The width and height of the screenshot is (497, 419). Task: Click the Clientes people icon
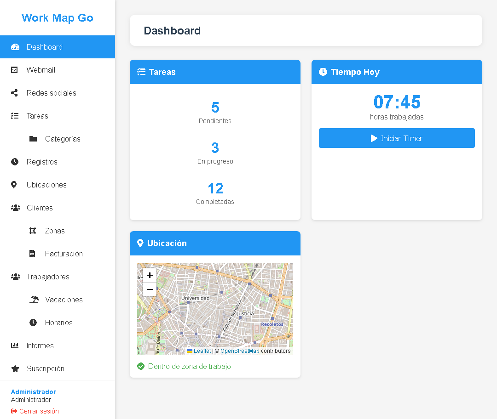pos(15,208)
